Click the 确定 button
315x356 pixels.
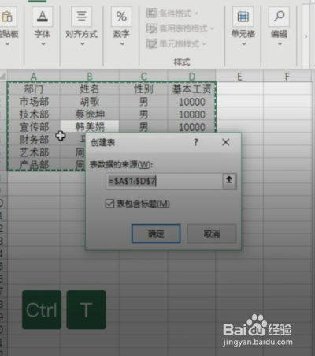coord(156,234)
